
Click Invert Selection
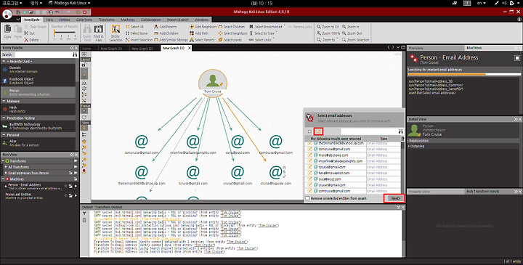pos(139,40)
